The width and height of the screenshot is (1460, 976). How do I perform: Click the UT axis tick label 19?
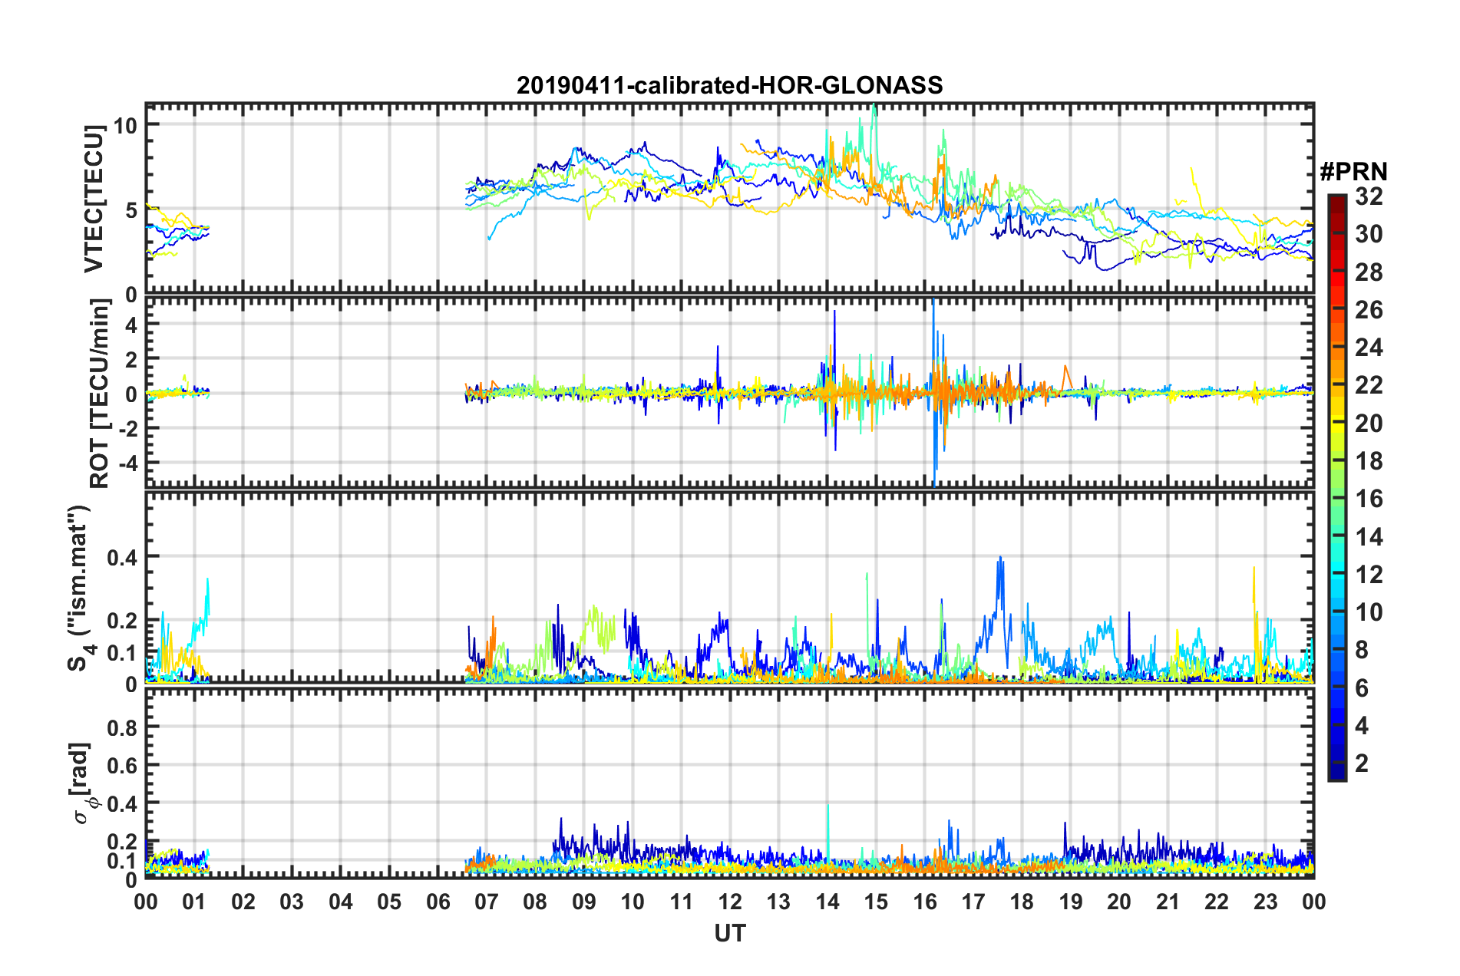click(1071, 902)
